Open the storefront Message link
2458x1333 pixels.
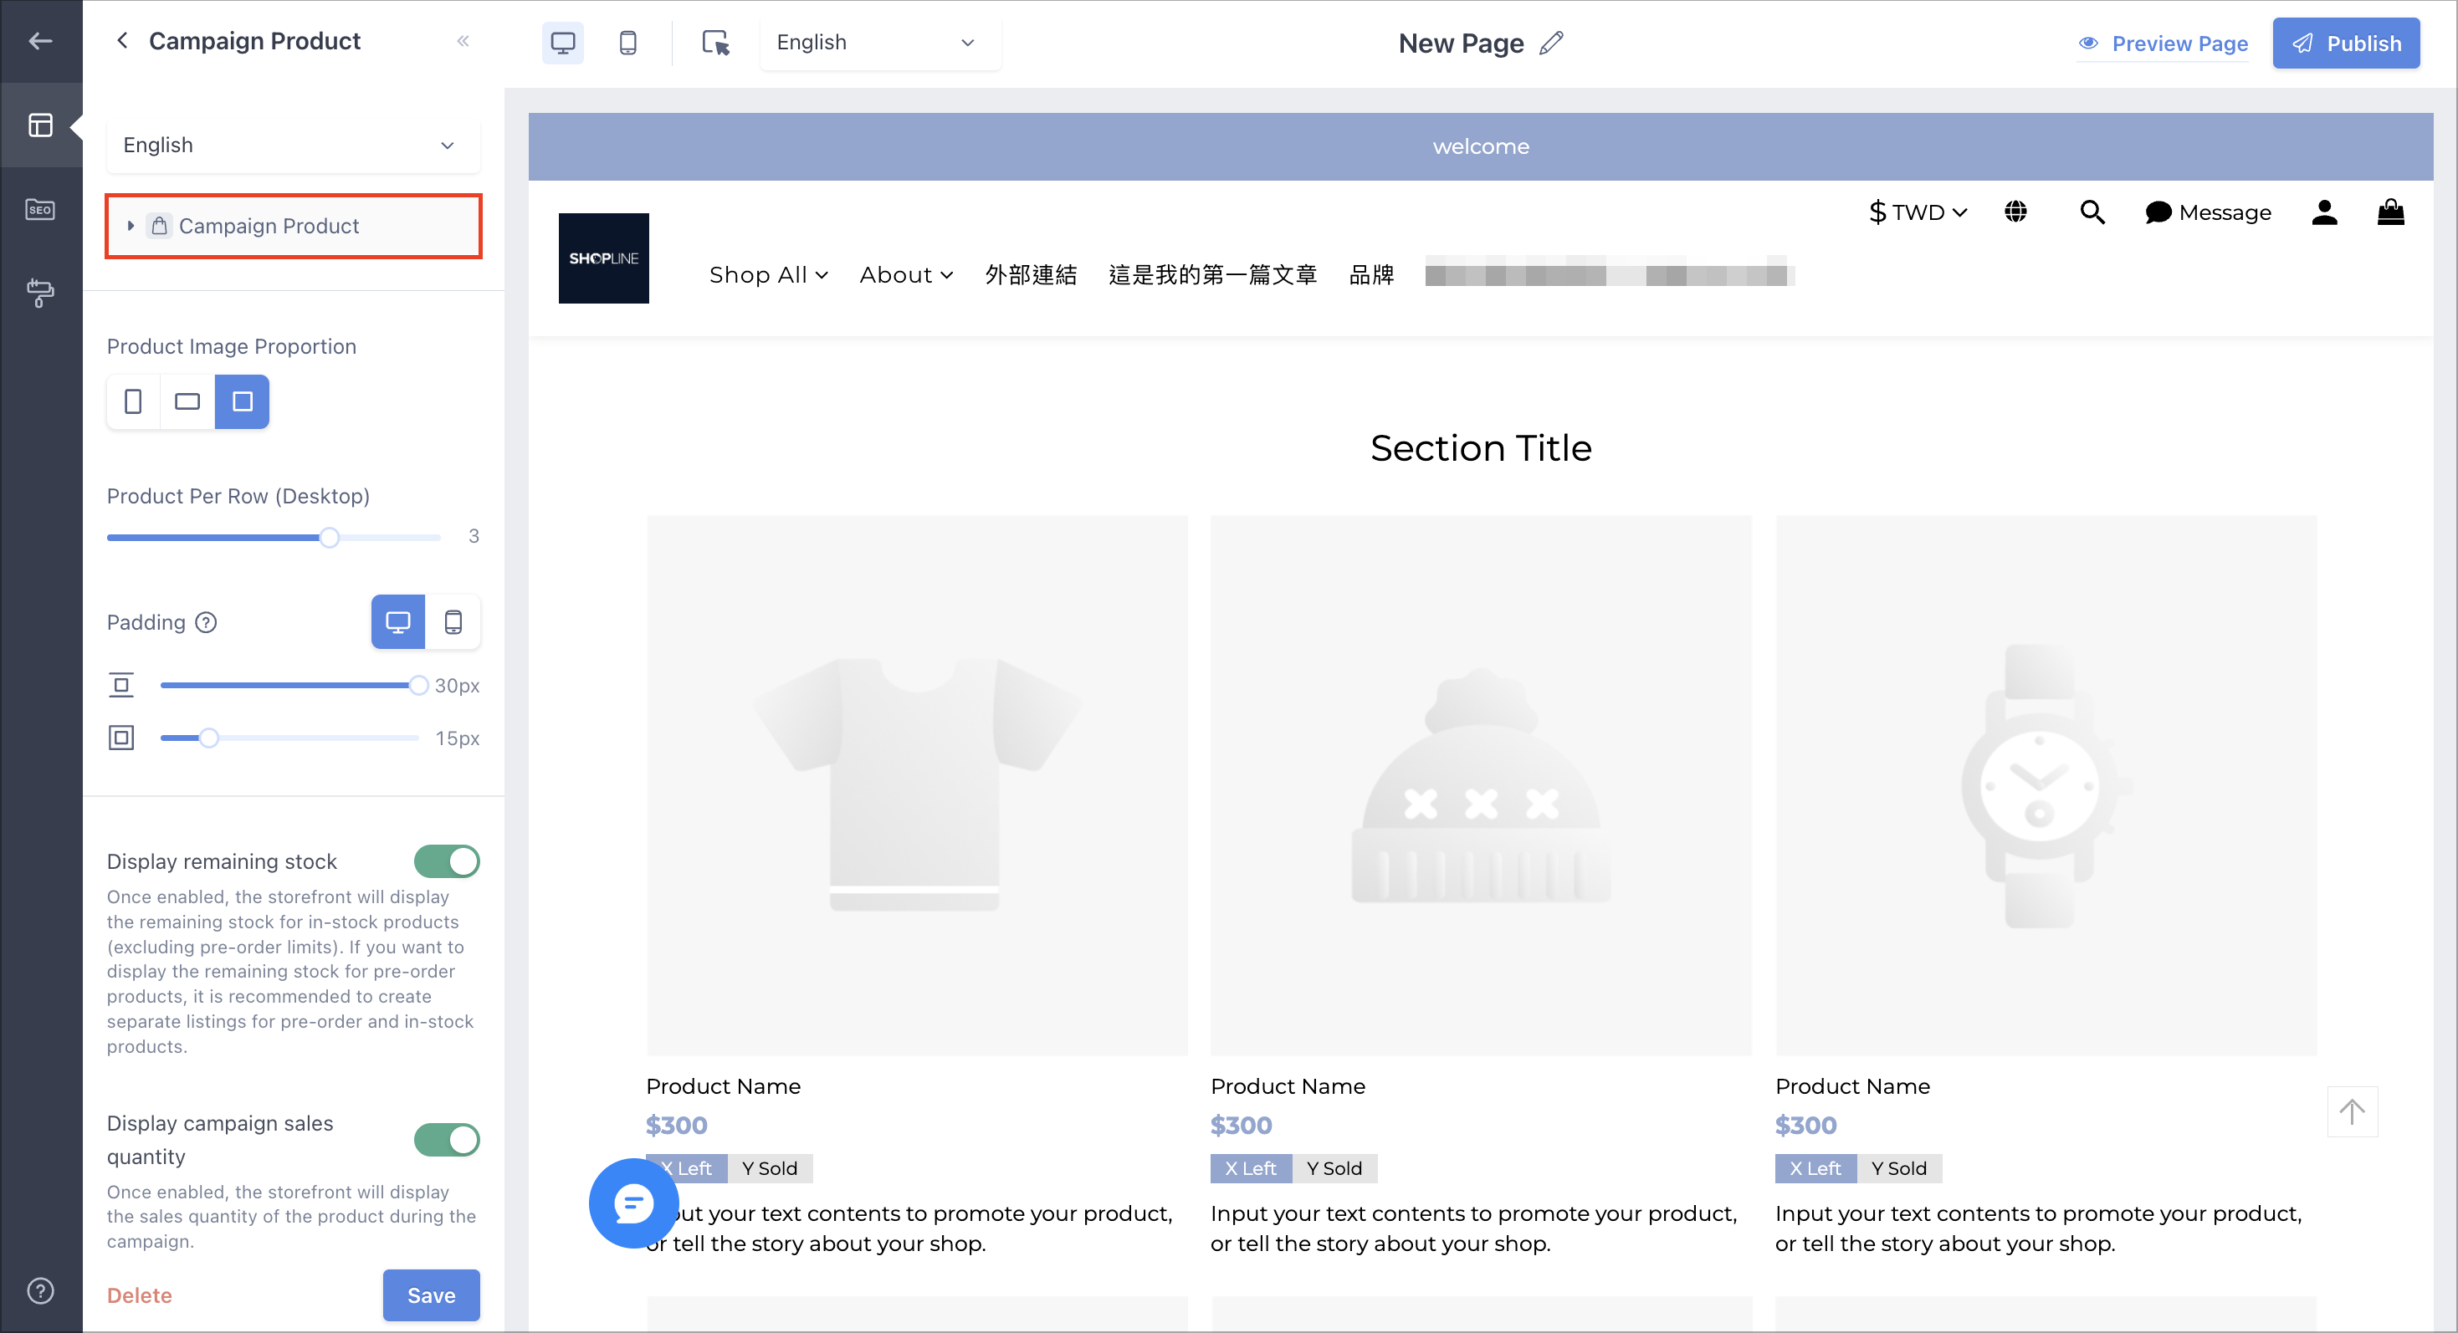(x=2207, y=212)
